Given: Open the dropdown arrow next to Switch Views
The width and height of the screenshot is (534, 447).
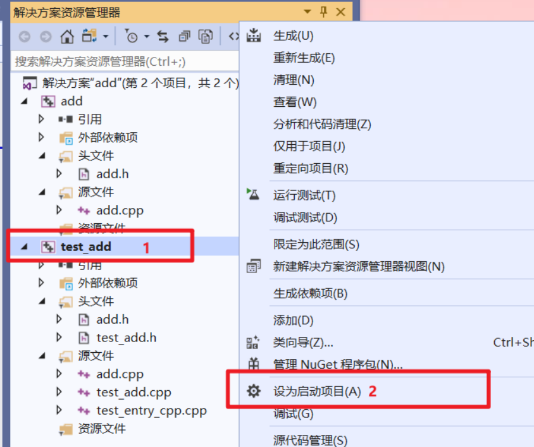Looking at the screenshot, I should [106, 36].
